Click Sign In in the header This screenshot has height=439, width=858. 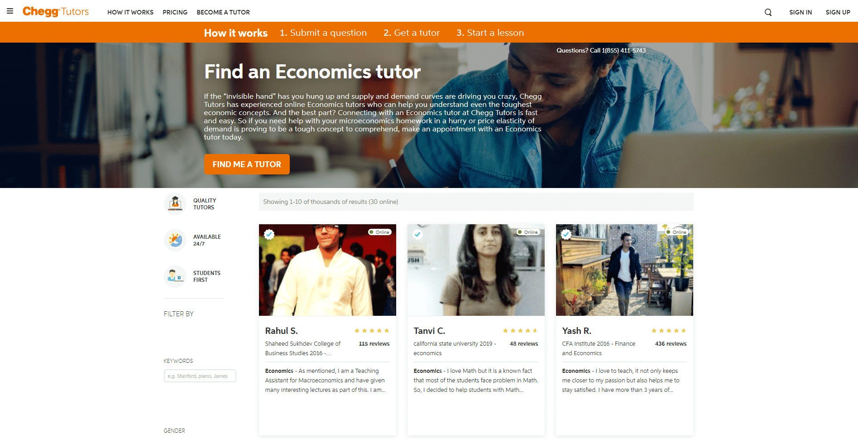click(x=800, y=12)
